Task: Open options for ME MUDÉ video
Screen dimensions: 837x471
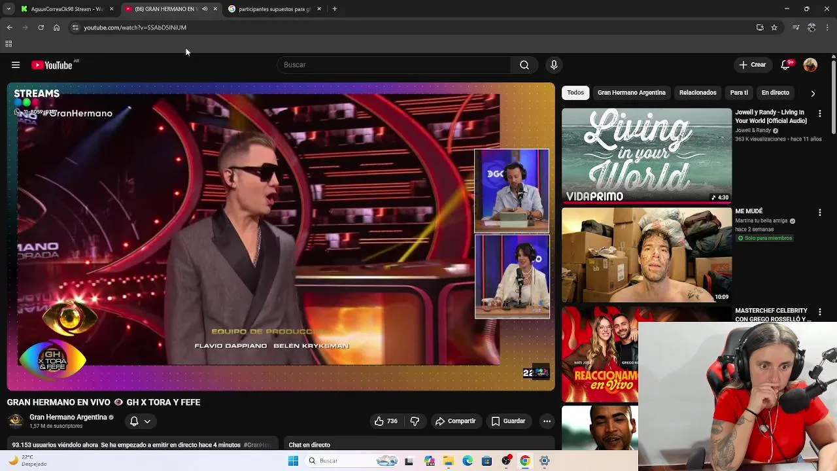Action: [x=819, y=213]
